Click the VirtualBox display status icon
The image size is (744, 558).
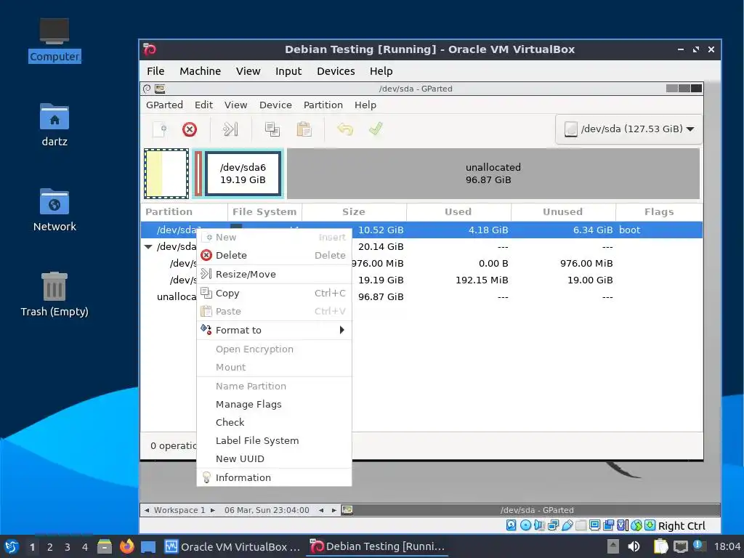(594, 525)
